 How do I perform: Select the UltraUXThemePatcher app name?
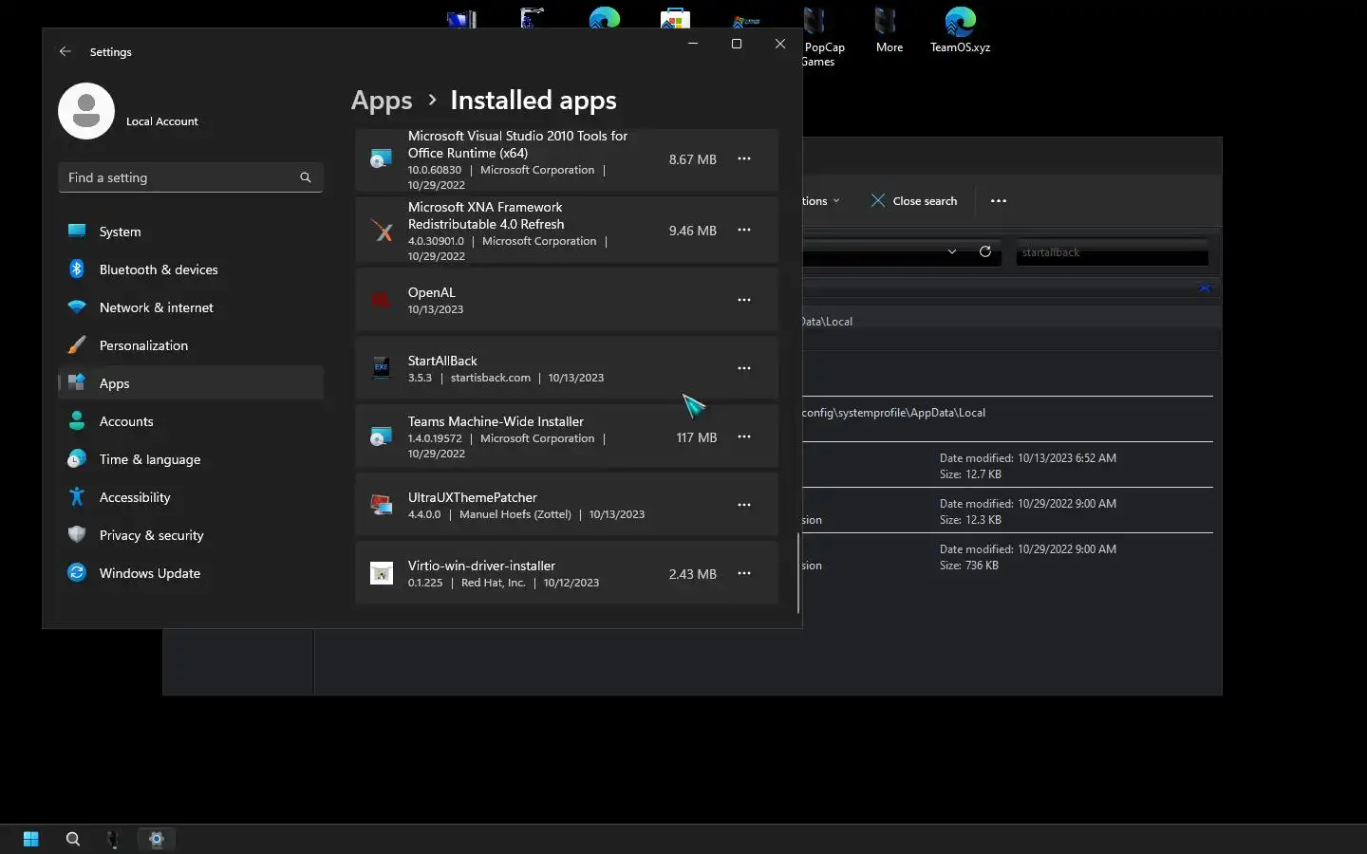(472, 497)
